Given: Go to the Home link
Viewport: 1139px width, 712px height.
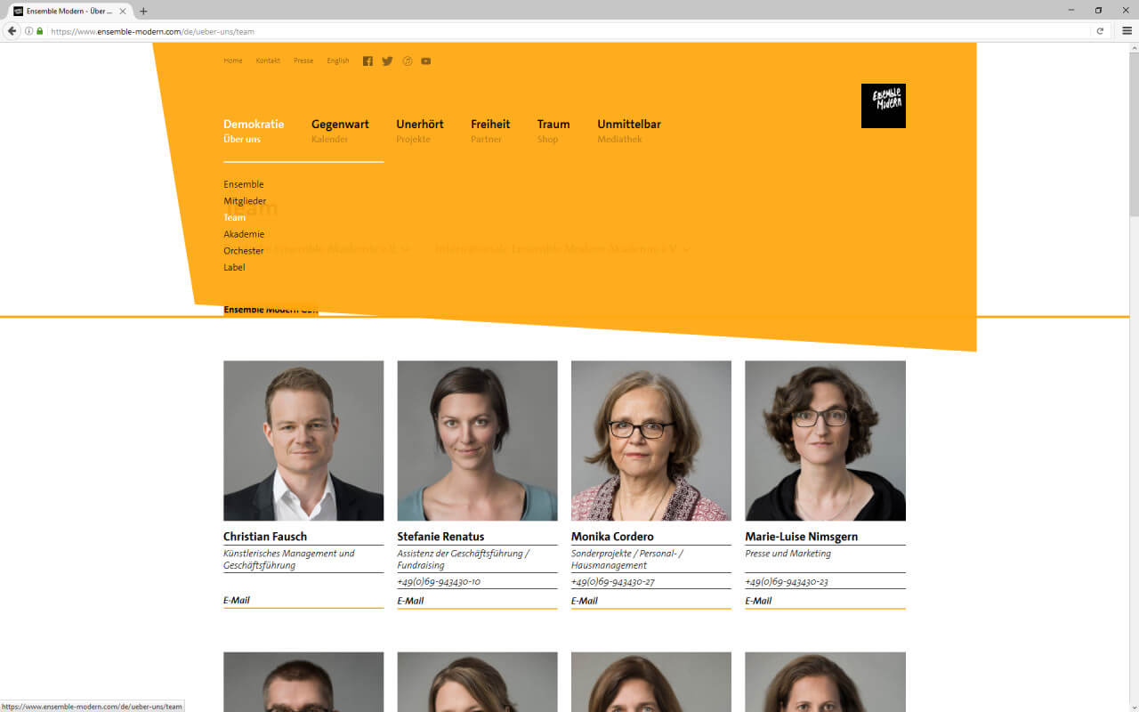Looking at the screenshot, I should (x=233, y=61).
